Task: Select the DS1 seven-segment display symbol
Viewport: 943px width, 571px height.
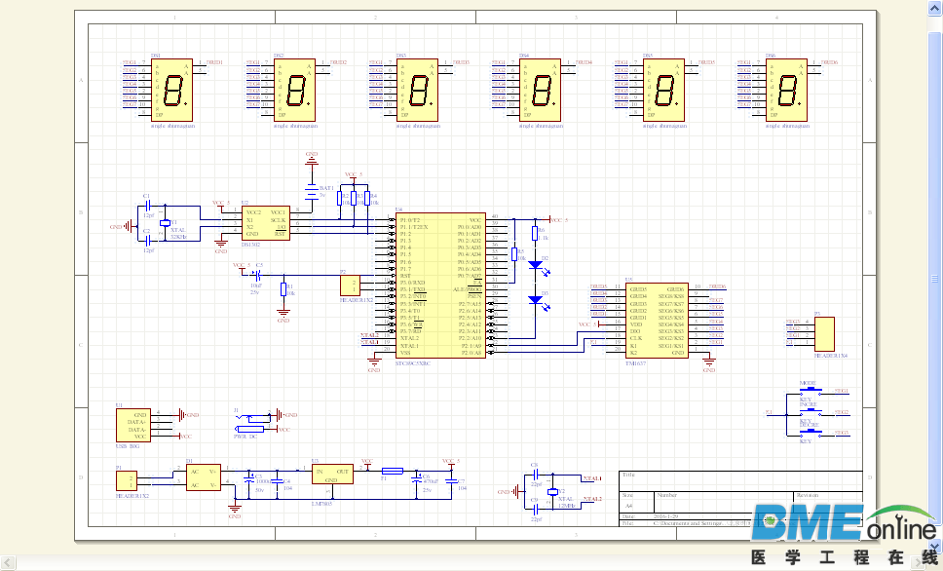Action: click(x=171, y=91)
